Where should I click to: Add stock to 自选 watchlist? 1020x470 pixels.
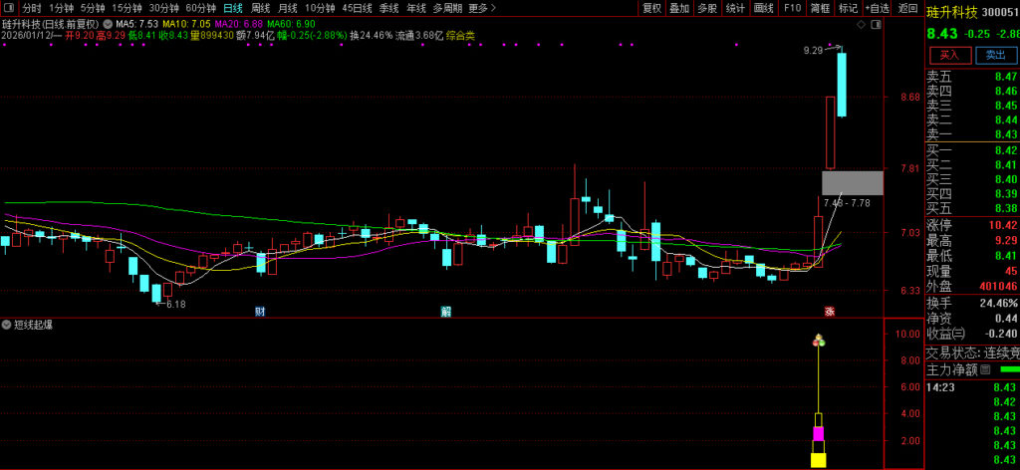(x=877, y=8)
